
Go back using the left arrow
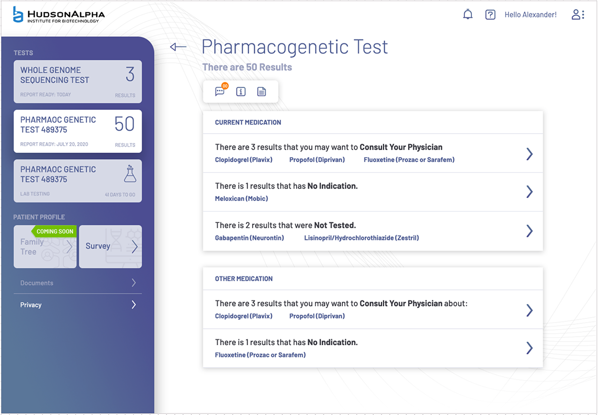(178, 47)
